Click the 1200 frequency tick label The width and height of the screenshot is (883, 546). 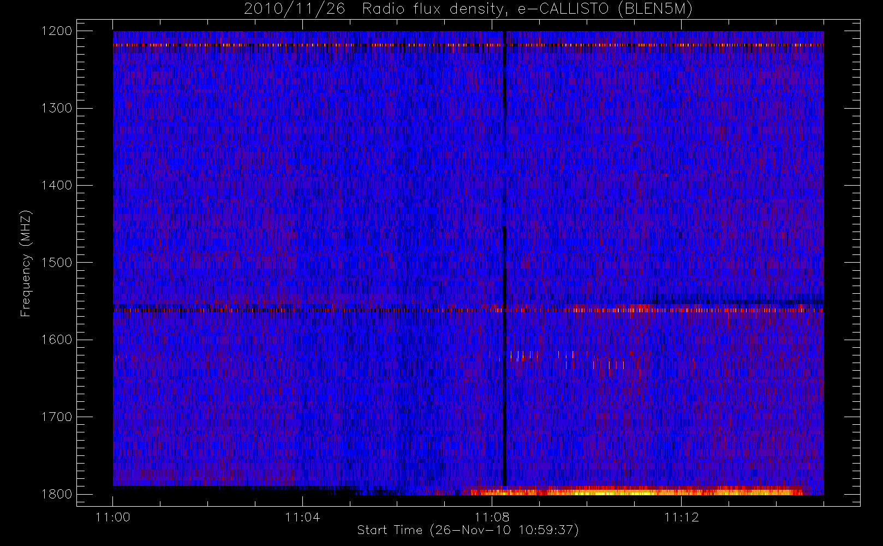(x=57, y=31)
